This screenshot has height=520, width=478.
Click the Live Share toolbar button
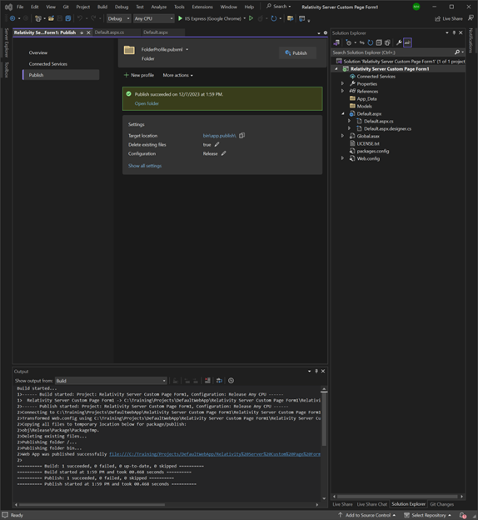[x=449, y=18]
